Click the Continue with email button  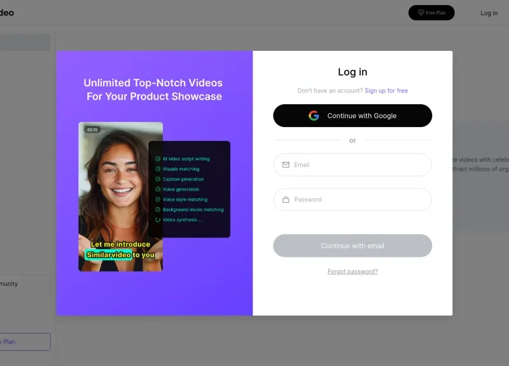tap(352, 246)
